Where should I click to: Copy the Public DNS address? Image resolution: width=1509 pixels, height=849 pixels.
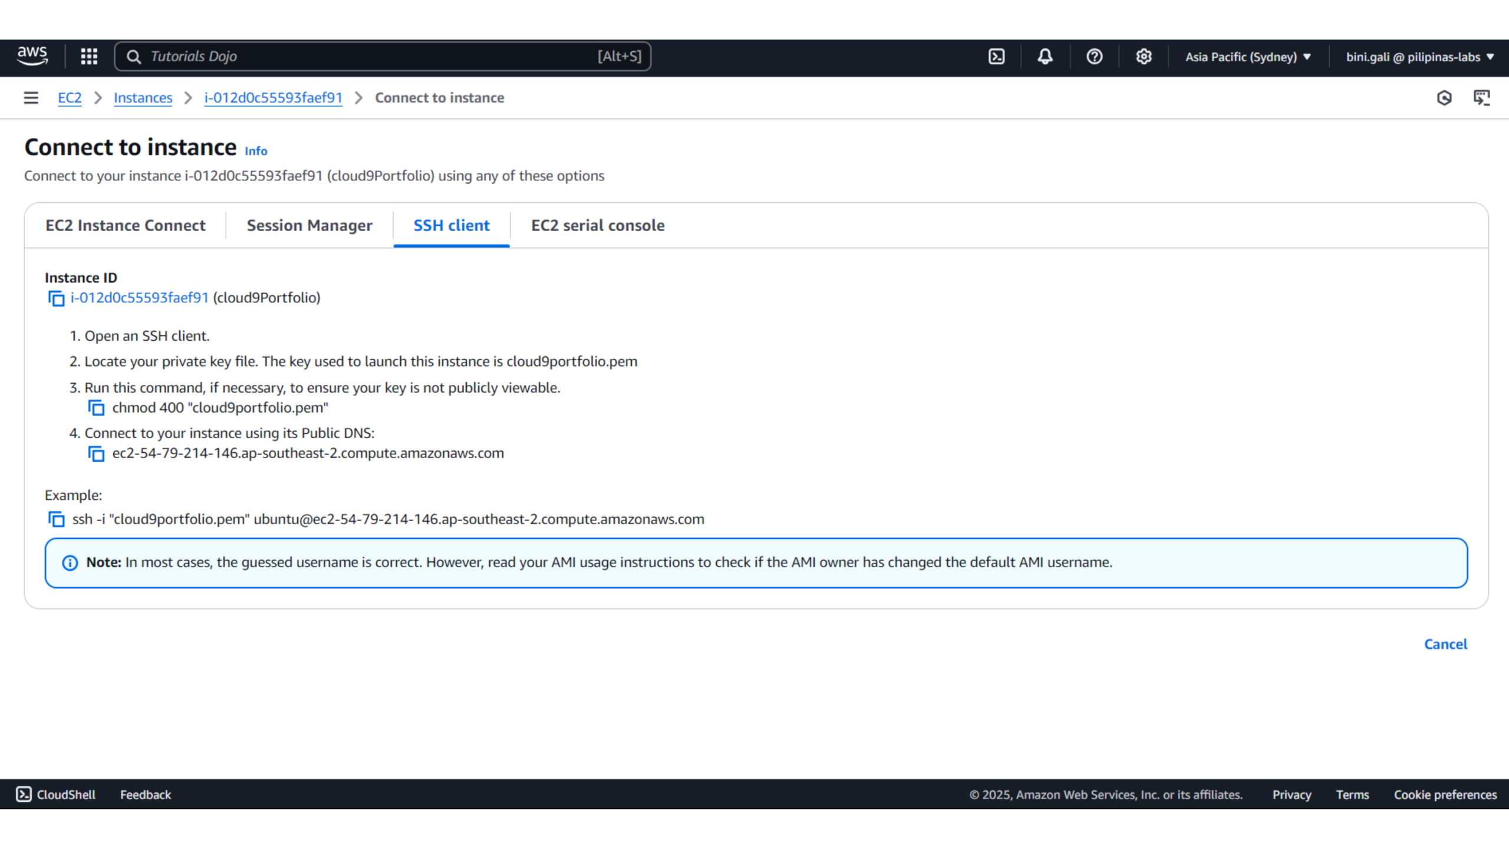pos(96,454)
